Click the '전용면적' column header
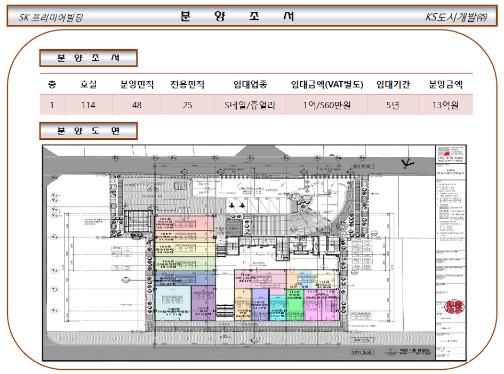Screen dimensions: 504x374 click(187, 84)
